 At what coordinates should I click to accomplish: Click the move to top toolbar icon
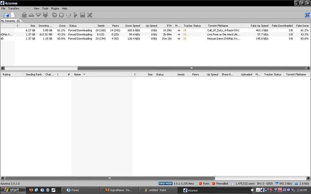(24, 15)
